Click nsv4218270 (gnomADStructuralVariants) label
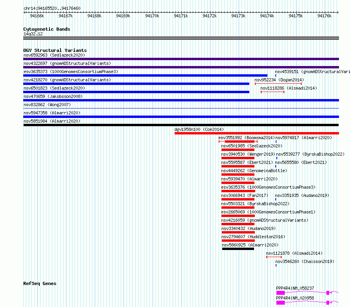350x307 pixels. point(67,80)
